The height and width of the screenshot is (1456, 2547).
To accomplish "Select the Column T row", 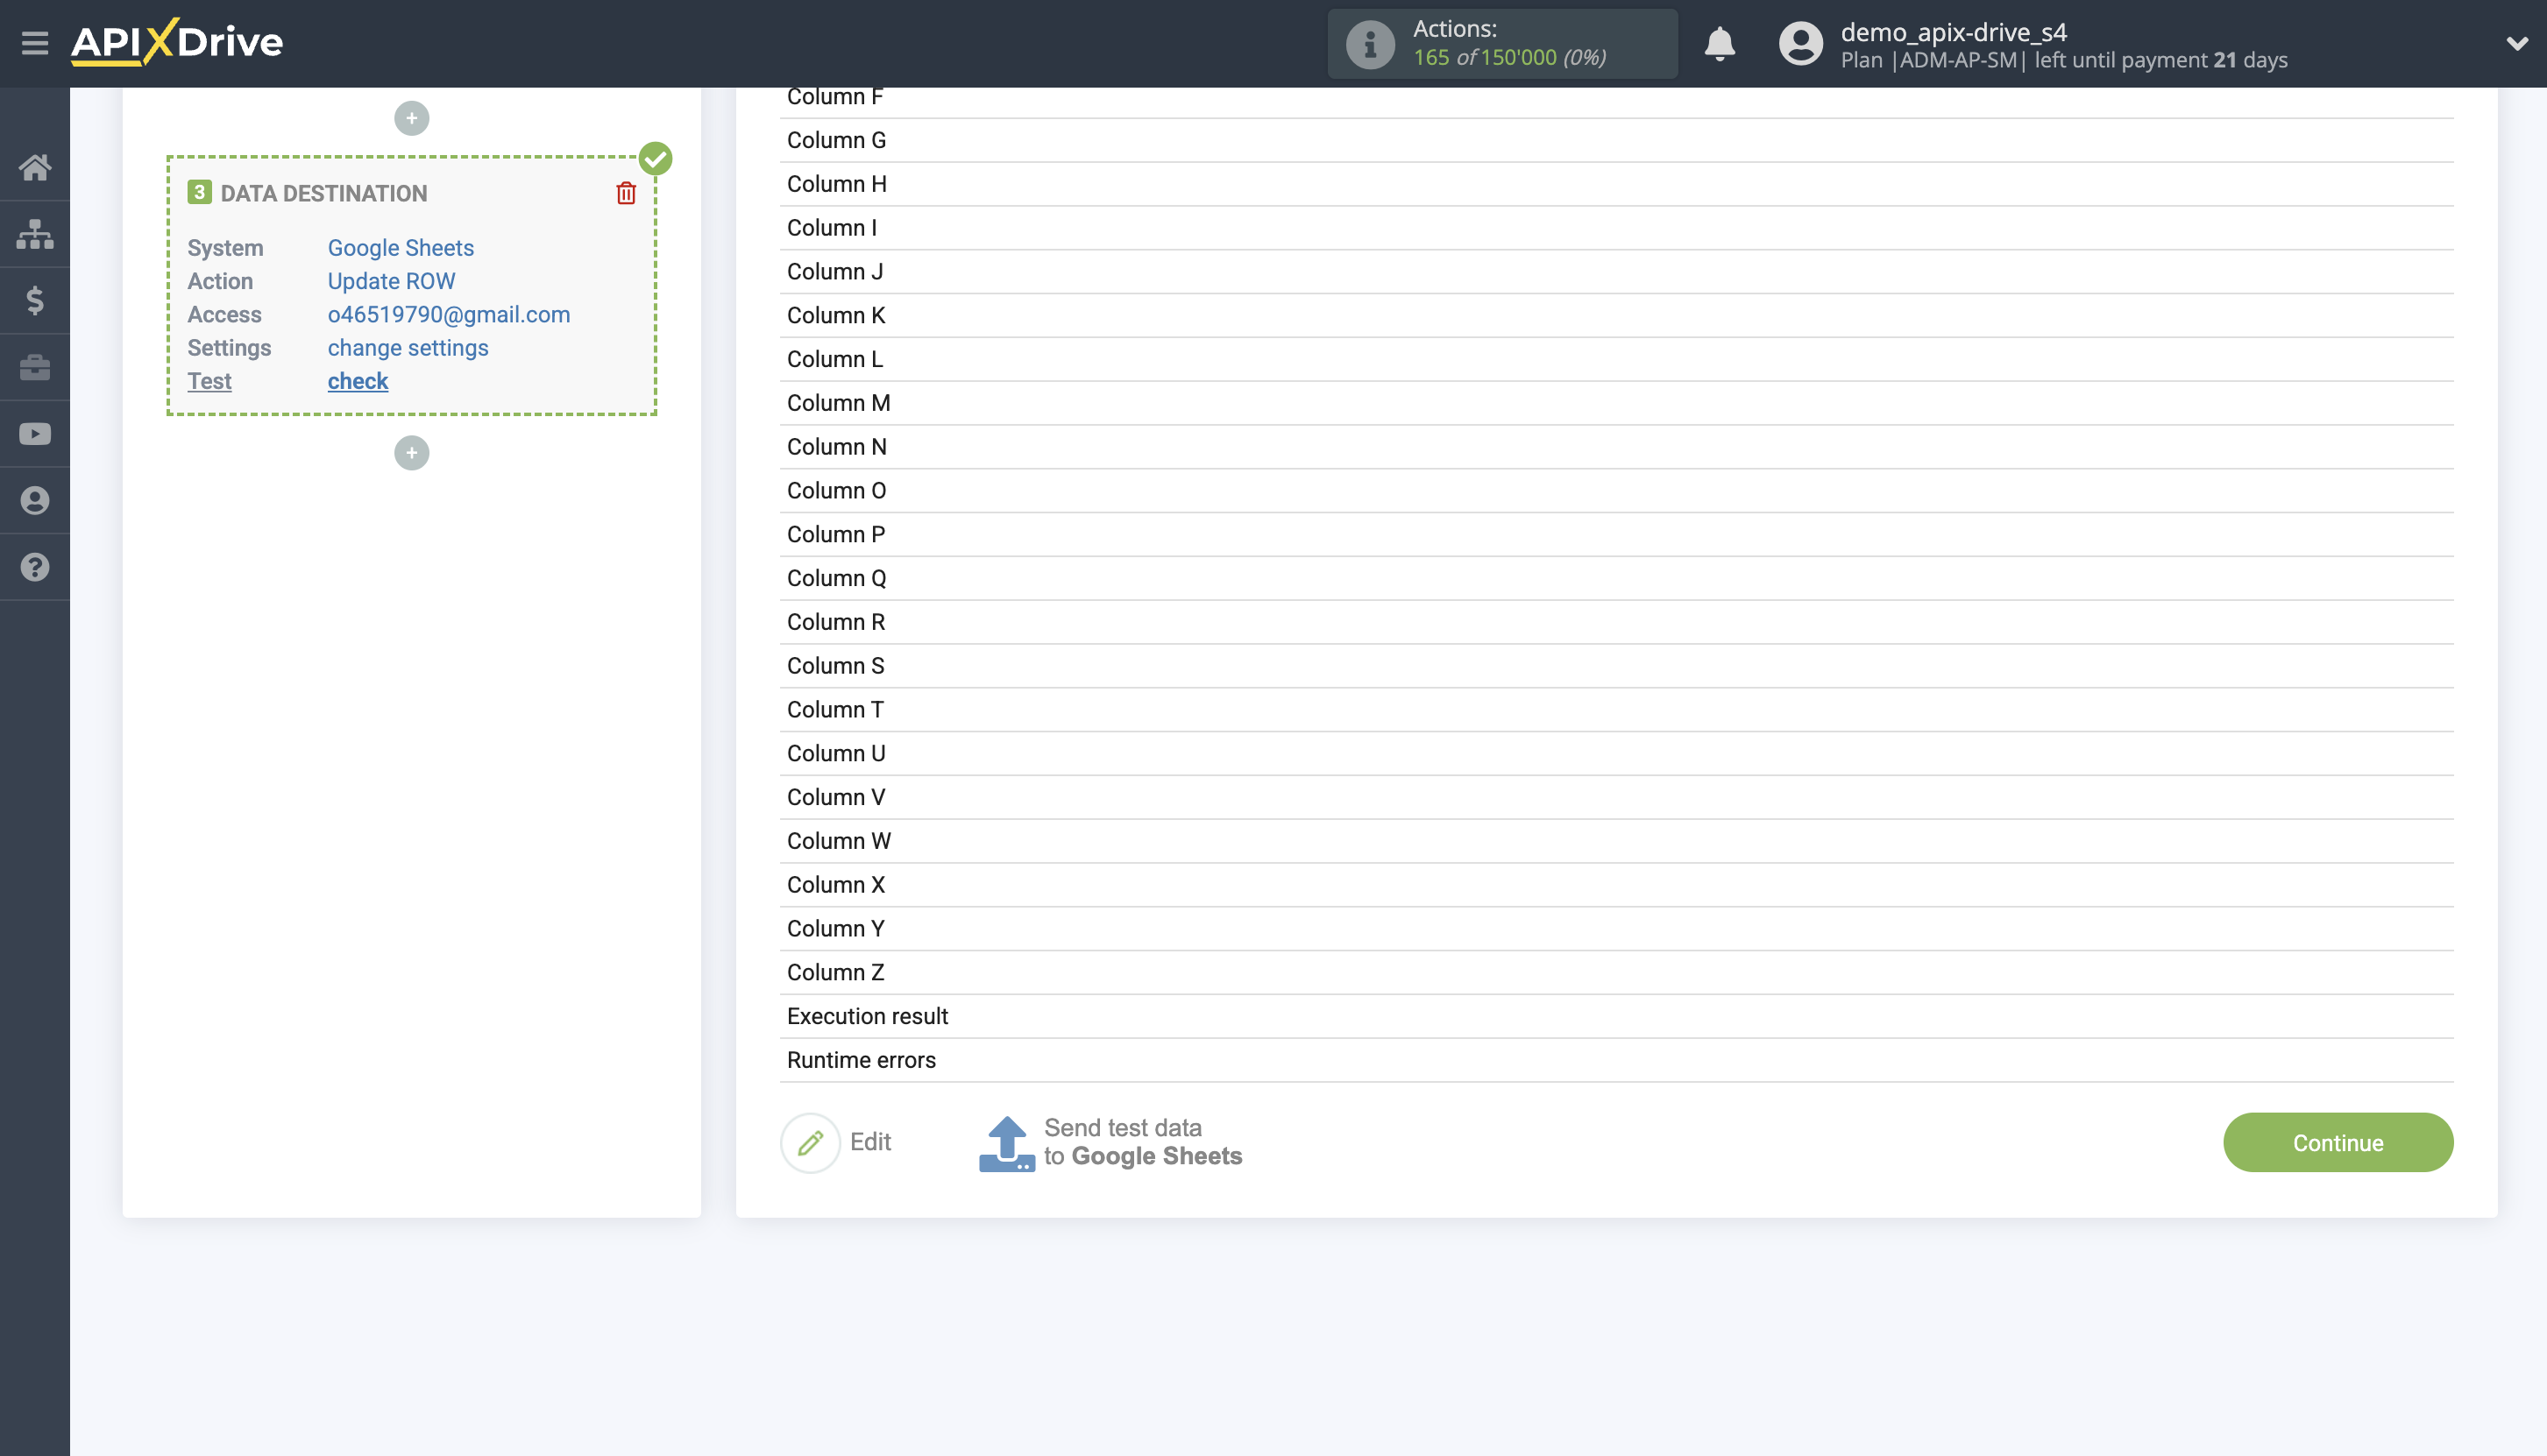I will 1616,710.
